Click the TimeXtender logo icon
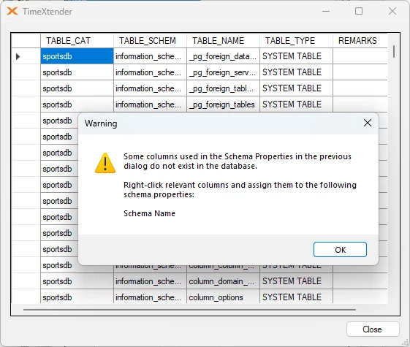The image size is (410, 347). point(12,11)
